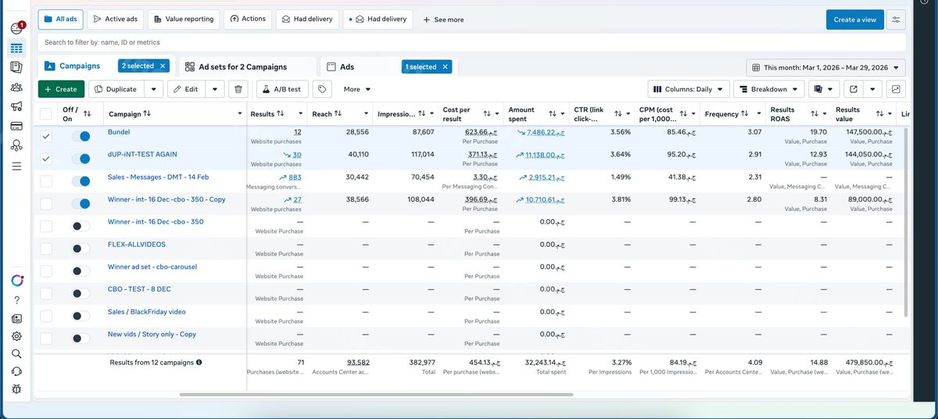Check the Winner ad set - cbo-carousel checkbox
This screenshot has width=938, height=419.
click(46, 271)
